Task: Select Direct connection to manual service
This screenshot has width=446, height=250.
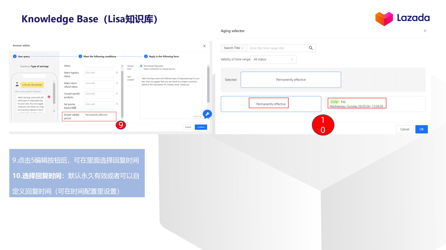Action: 141,69
